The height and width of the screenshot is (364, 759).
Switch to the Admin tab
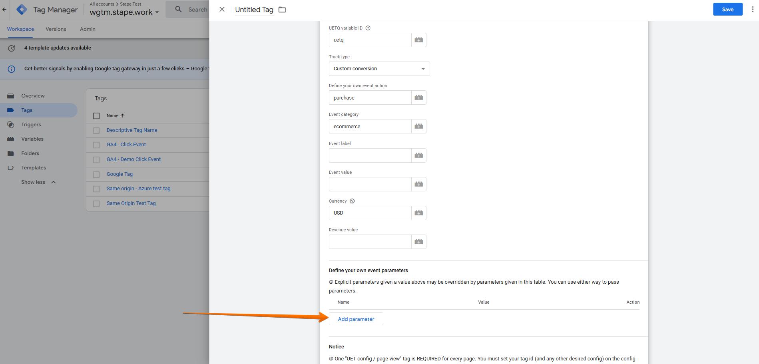point(88,29)
